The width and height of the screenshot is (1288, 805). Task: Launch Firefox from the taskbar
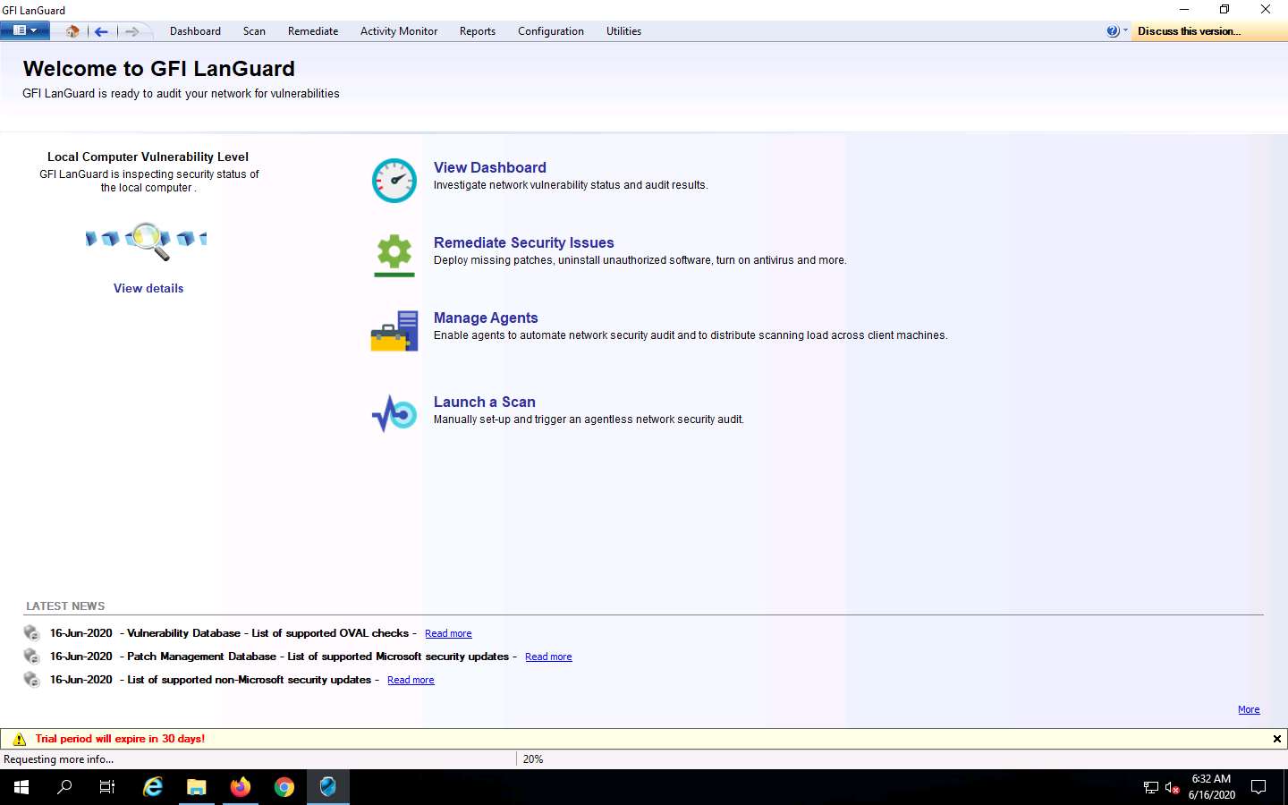(241, 787)
